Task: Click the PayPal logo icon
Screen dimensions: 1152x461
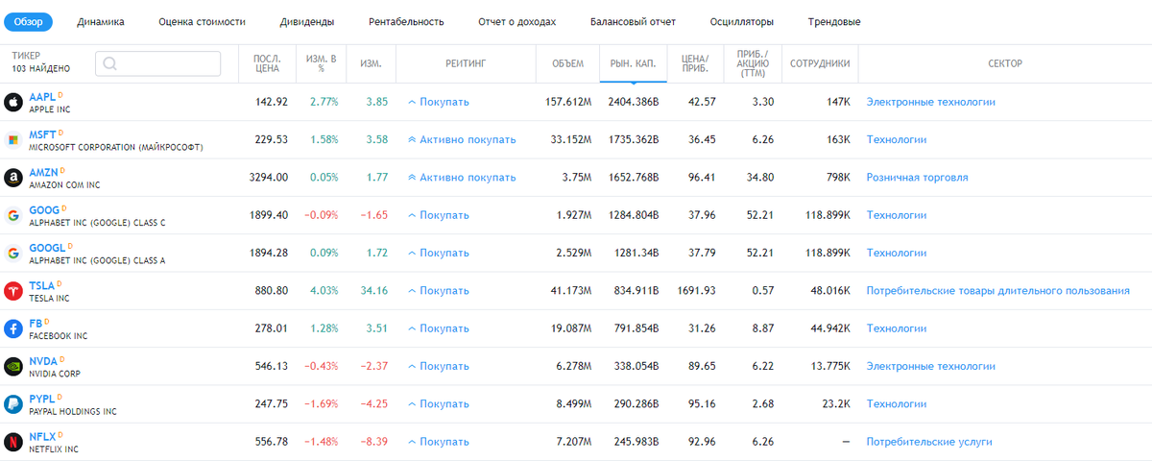Action: click(13, 404)
